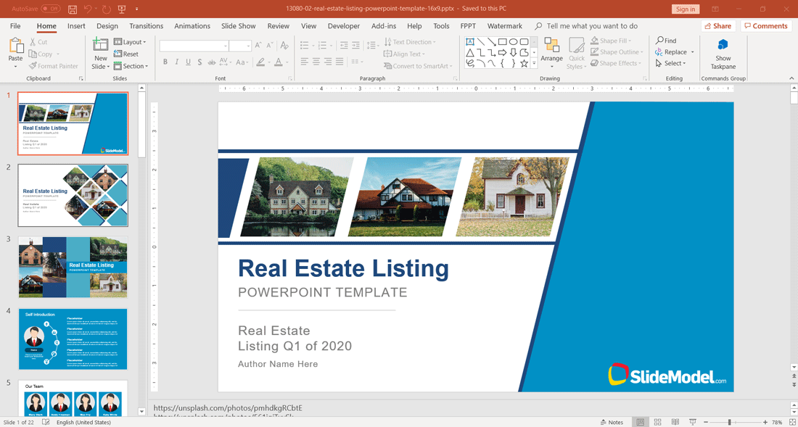Reset the slide layout

point(126,54)
